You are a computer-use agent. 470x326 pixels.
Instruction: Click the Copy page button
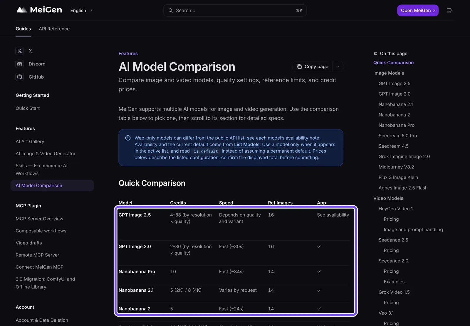(313, 67)
